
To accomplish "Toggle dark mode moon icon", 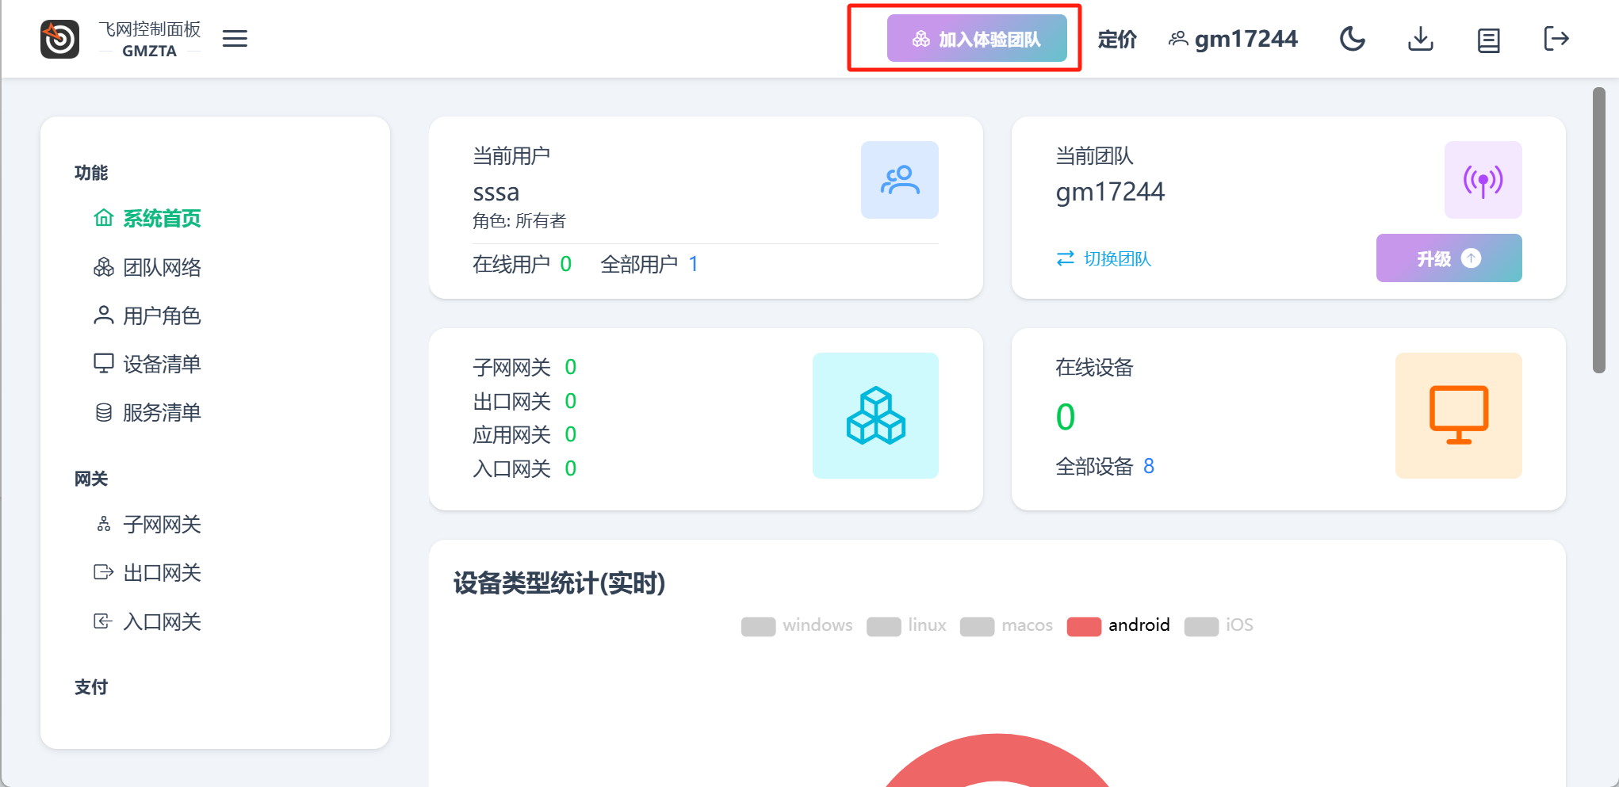I will 1352,39.
